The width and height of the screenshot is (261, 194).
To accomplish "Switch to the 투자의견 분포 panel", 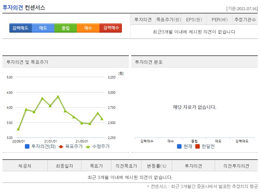I will pyautogui.click(x=152, y=61).
